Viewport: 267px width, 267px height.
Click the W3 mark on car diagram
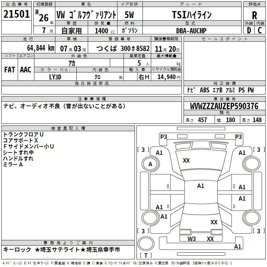coord(192,239)
